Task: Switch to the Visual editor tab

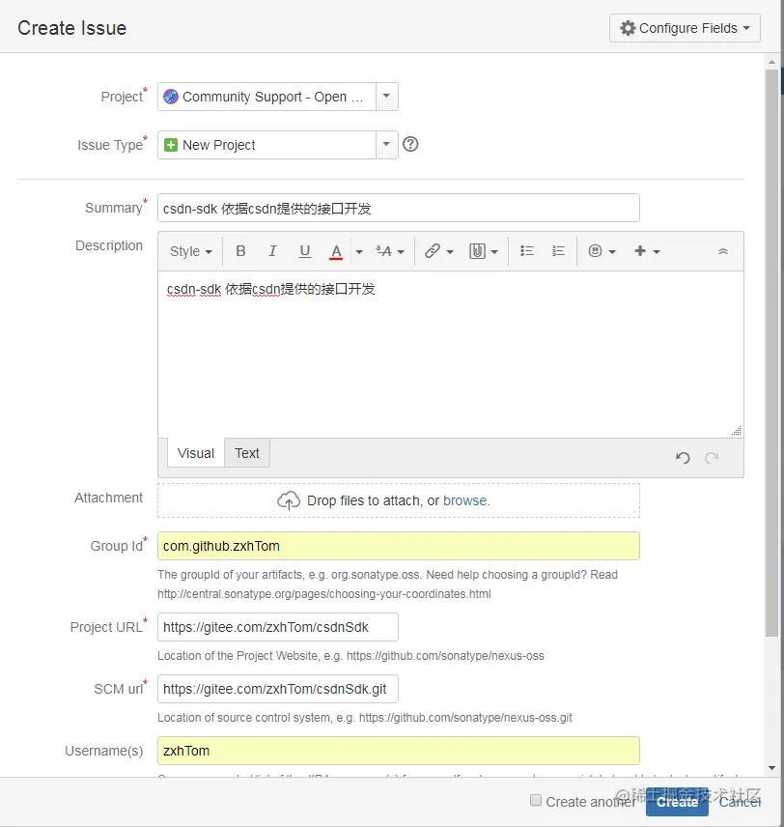Action: click(x=196, y=453)
